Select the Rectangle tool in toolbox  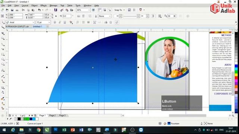tap(3, 54)
